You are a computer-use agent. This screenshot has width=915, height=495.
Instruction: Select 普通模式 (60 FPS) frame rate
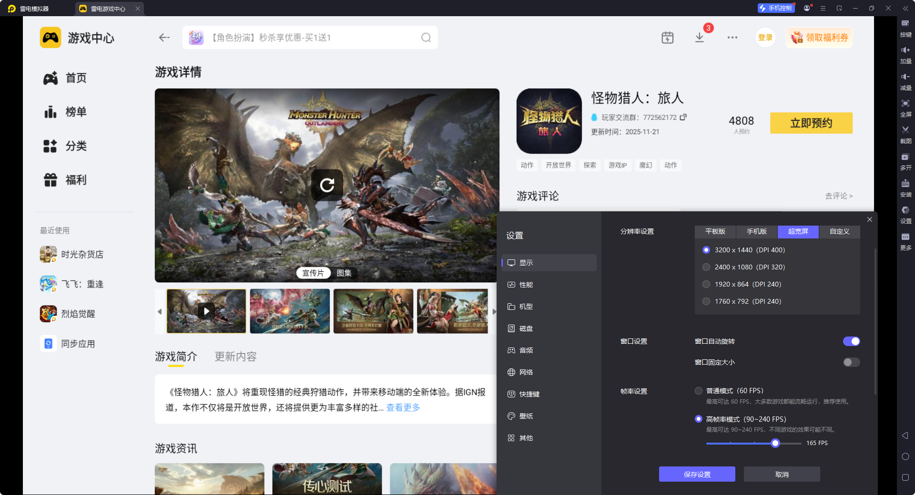coord(699,391)
